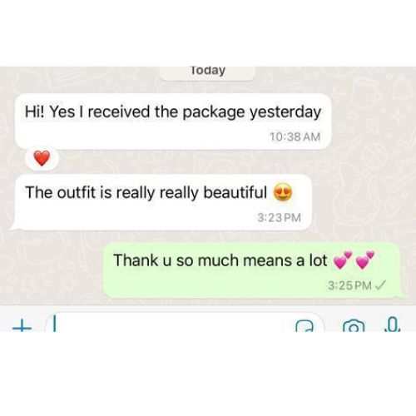The image size is (416, 416).
Task: Open the red heart reaction
Action: [42, 159]
